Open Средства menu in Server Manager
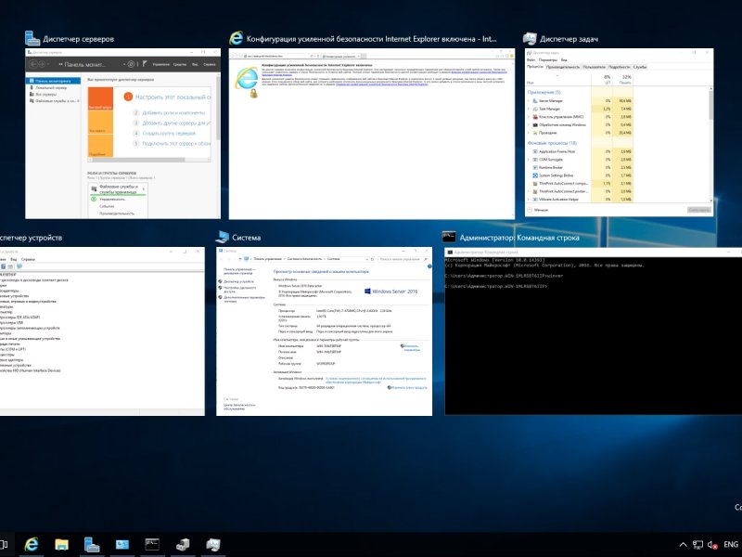The height and width of the screenshot is (557, 742). 180,64
